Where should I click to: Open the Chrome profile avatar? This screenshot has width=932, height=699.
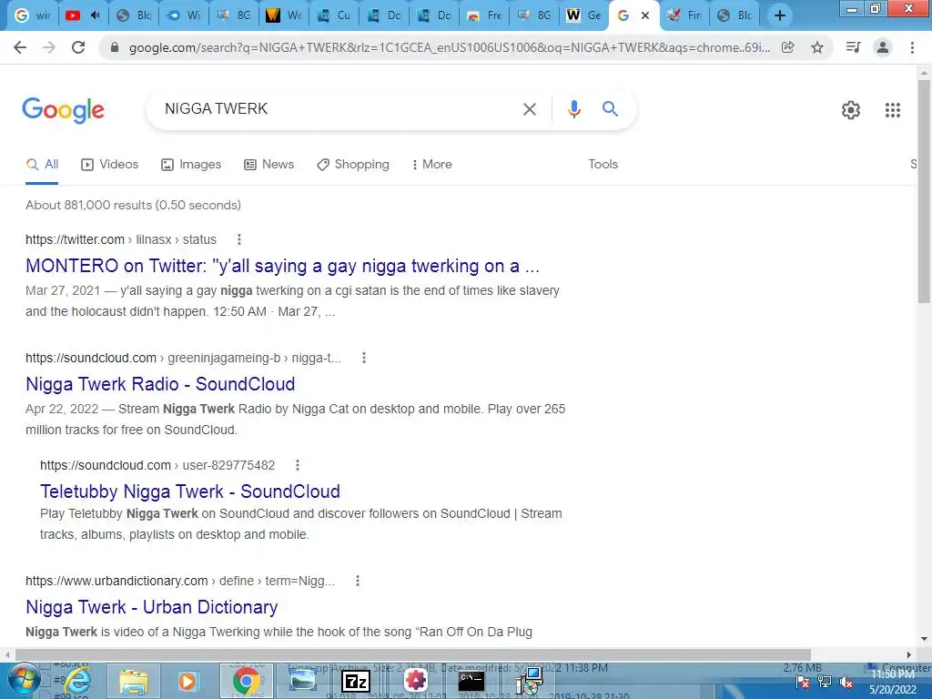coord(883,47)
